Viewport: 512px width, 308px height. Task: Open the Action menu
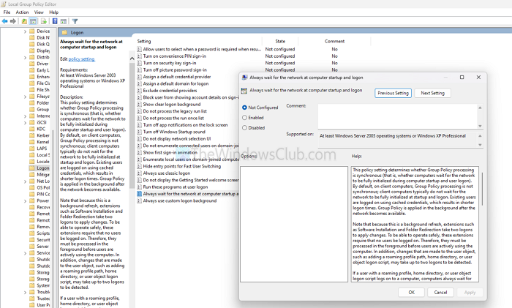point(22,12)
